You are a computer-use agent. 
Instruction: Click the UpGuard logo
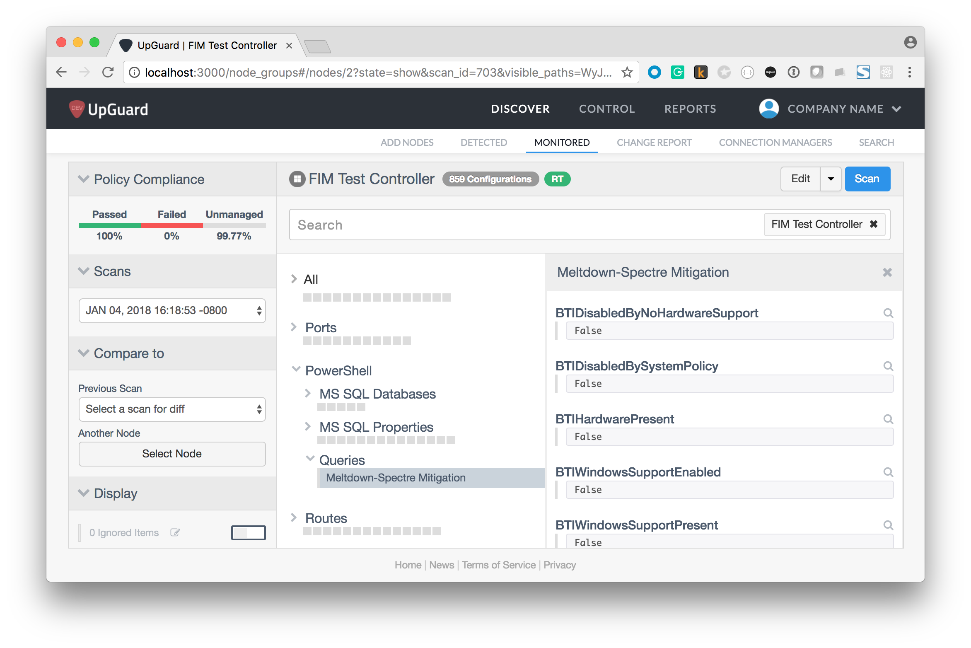pos(109,109)
